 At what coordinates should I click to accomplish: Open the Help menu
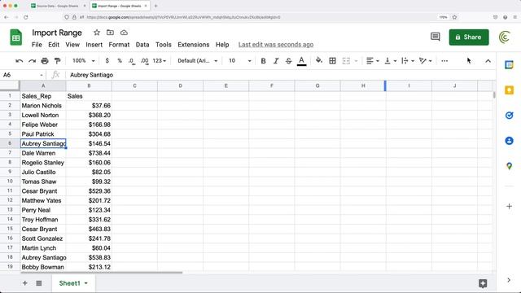click(222, 45)
